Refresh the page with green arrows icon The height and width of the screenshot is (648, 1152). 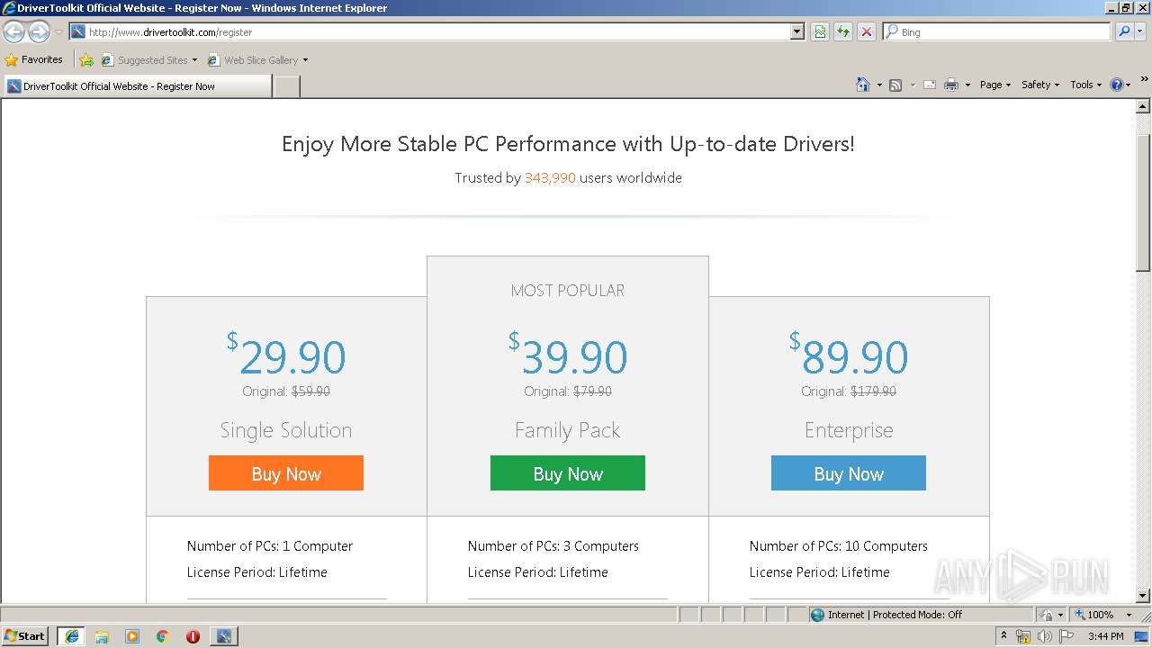click(x=843, y=31)
